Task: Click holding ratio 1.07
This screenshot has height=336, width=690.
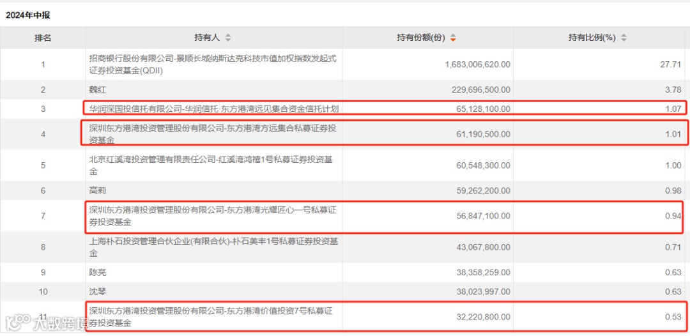Action: 674,109
